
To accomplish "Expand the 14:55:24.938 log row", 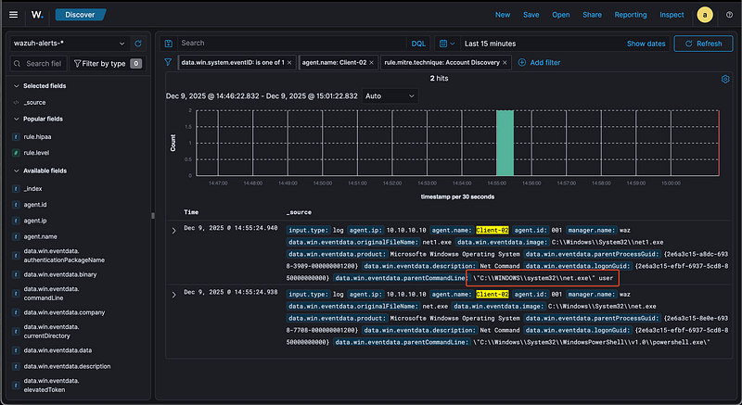I will point(173,295).
